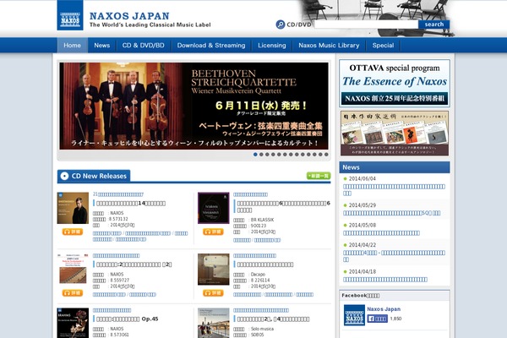The height and width of the screenshot is (338, 507).
Task: Click the Naxos Japan Facebook page link
Action: (384, 309)
